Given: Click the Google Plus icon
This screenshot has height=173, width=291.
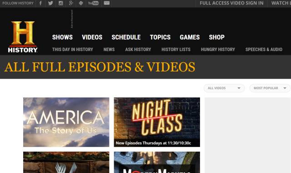Looking at the screenshot, I should point(71,3).
